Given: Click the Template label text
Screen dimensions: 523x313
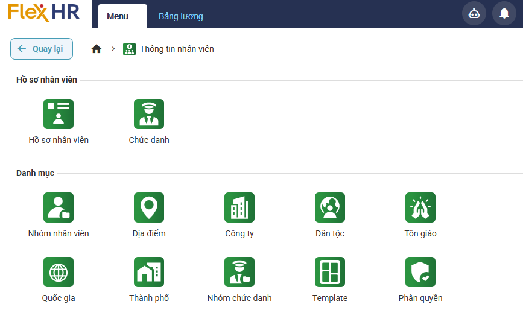Looking at the screenshot, I should [330, 298].
